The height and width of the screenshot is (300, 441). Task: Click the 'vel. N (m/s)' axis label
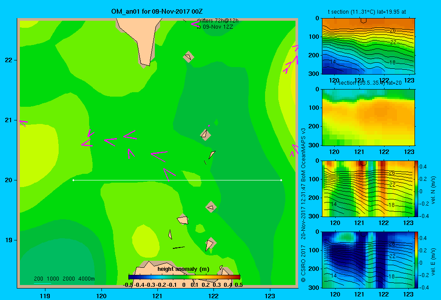click(x=433, y=190)
